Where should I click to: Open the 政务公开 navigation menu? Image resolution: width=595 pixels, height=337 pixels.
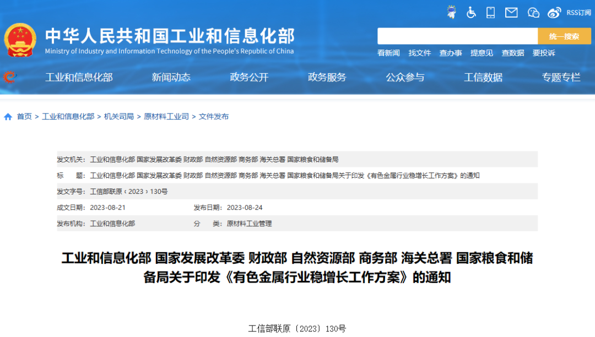point(249,77)
